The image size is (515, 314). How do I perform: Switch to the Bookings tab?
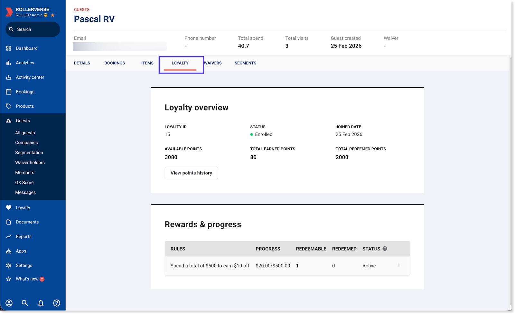[x=115, y=63]
